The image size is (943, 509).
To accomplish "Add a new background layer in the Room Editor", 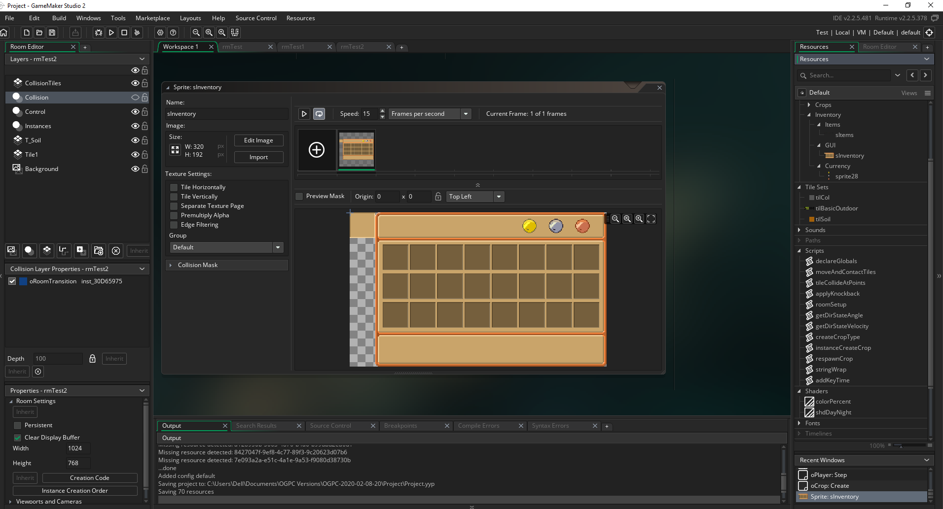I will (11, 250).
